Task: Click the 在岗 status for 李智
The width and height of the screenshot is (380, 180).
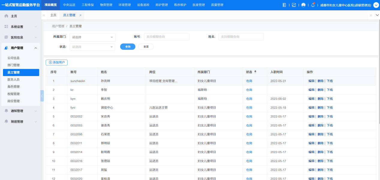Action: point(249,90)
